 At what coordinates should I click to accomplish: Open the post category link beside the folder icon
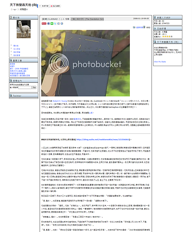coord(139,27)
